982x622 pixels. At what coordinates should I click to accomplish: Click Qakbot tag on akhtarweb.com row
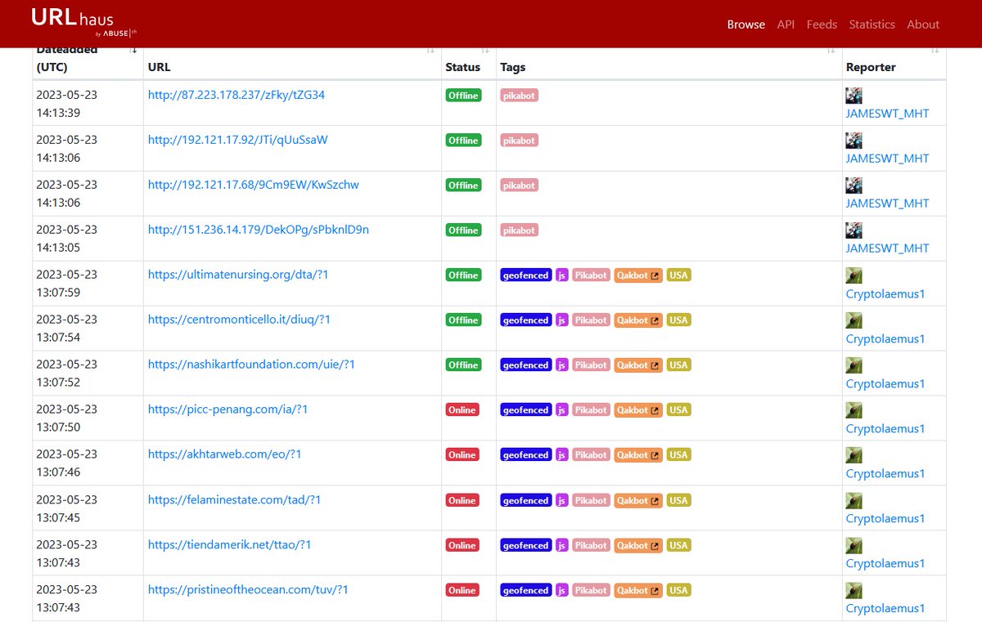[638, 455]
